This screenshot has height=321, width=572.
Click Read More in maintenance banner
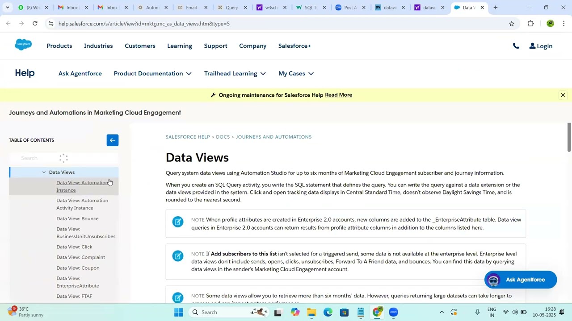(x=338, y=95)
